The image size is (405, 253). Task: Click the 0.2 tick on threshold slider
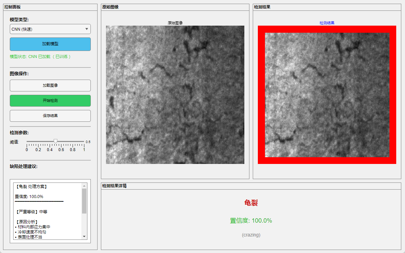(x=38, y=141)
